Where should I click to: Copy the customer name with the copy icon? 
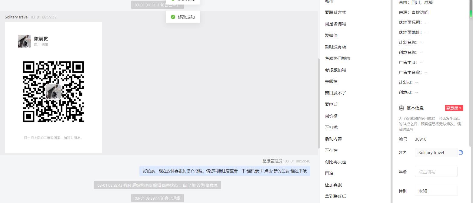point(461,152)
